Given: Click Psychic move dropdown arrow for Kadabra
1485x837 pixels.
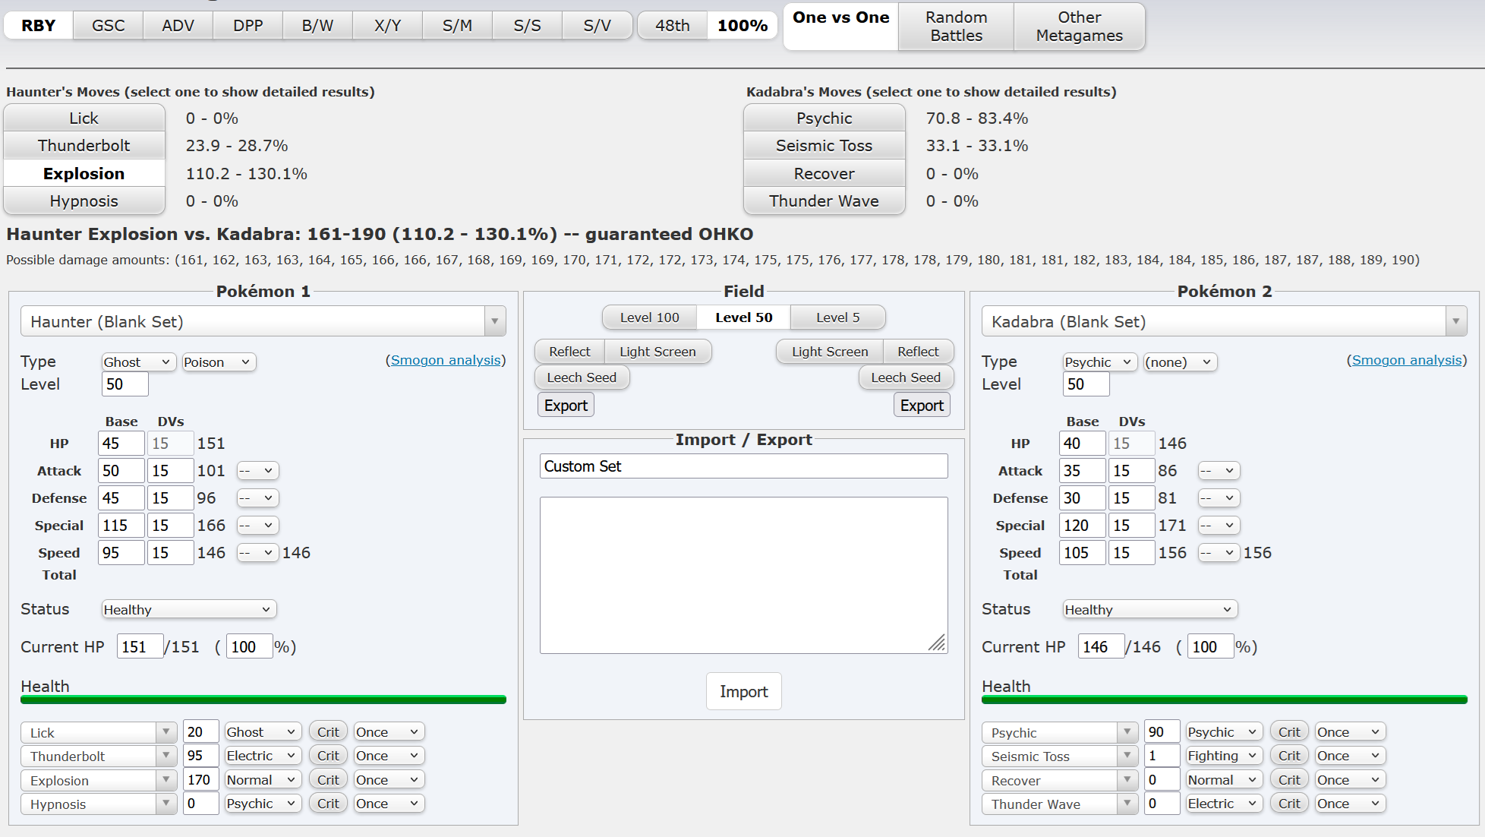Looking at the screenshot, I should pyautogui.click(x=1127, y=732).
